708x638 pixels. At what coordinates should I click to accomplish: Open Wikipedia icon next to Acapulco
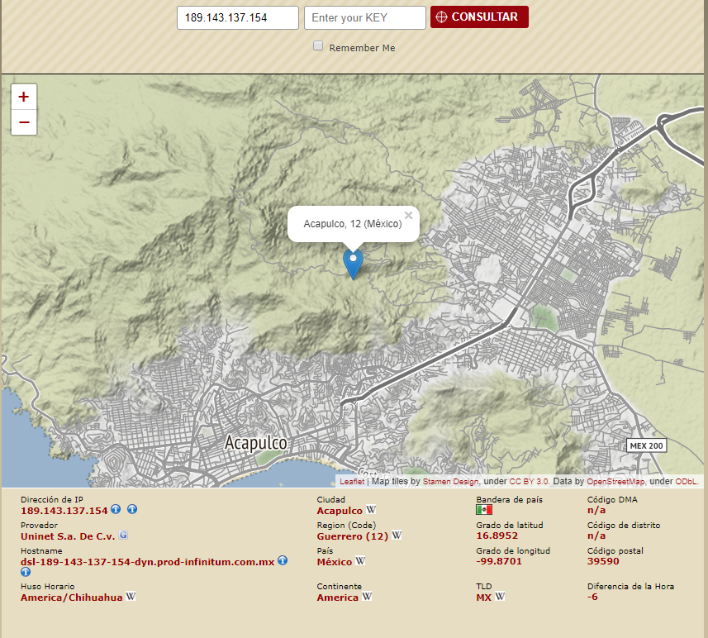click(x=371, y=510)
